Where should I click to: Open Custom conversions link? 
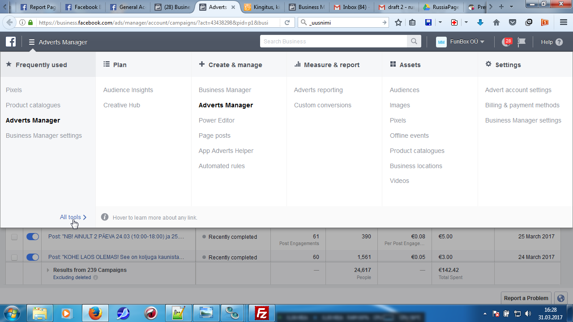click(323, 105)
